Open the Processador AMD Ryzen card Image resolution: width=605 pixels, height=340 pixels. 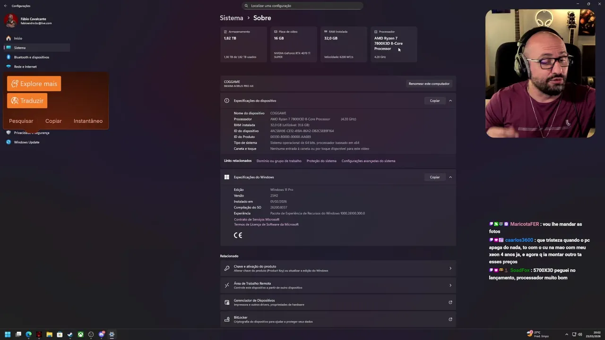394,44
